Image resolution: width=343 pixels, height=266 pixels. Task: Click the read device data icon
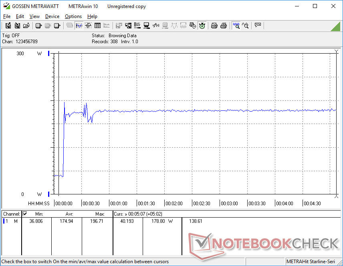tap(38, 26)
